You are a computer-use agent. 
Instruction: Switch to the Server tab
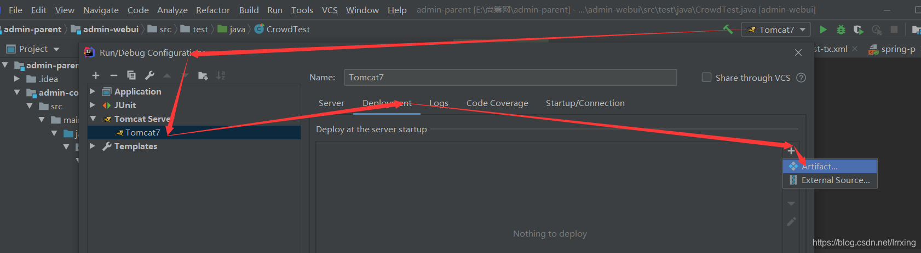(331, 103)
